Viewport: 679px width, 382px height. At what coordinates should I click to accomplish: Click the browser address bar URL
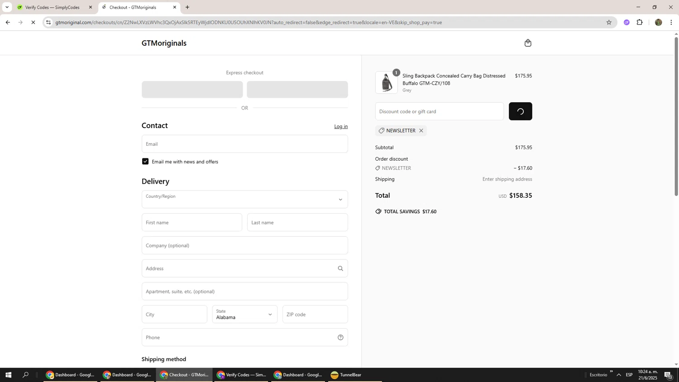[249, 22]
